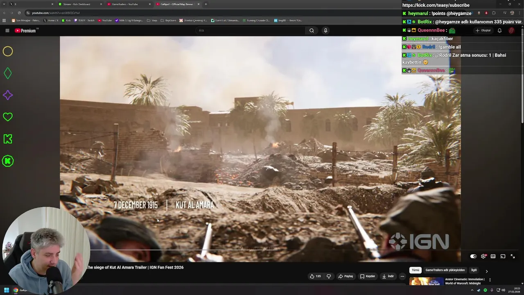
Task: Open YouTube notifications bell
Action: tap(499, 30)
